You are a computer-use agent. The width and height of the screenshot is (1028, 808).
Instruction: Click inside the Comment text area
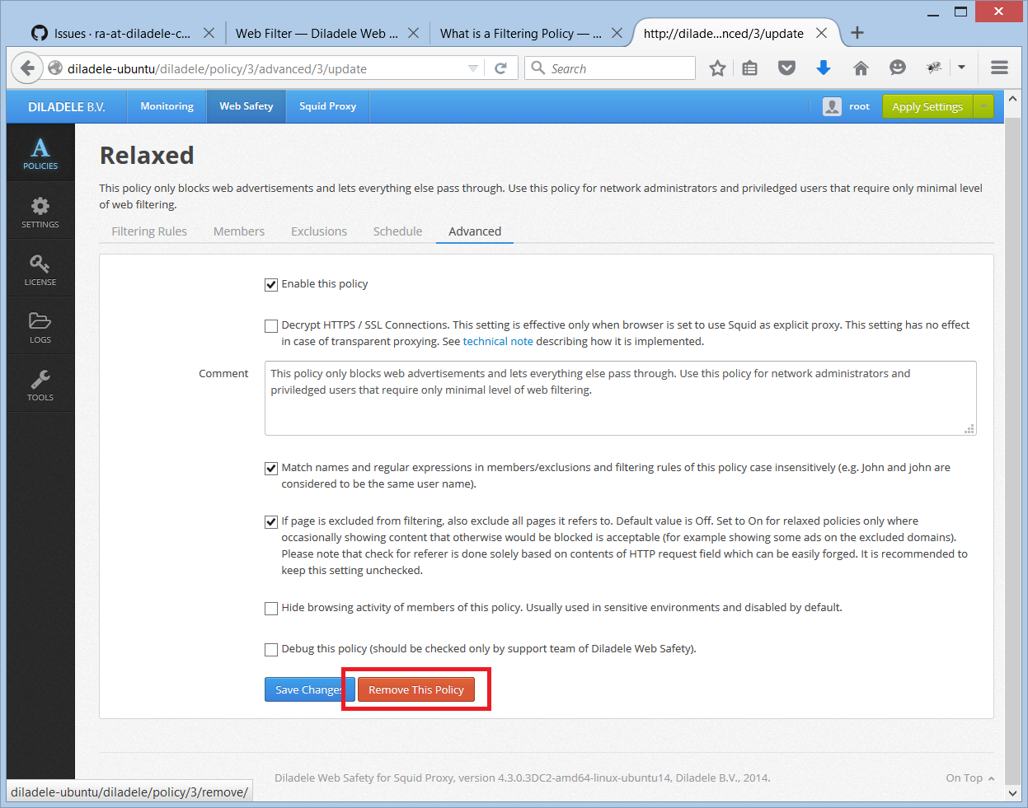click(x=621, y=398)
